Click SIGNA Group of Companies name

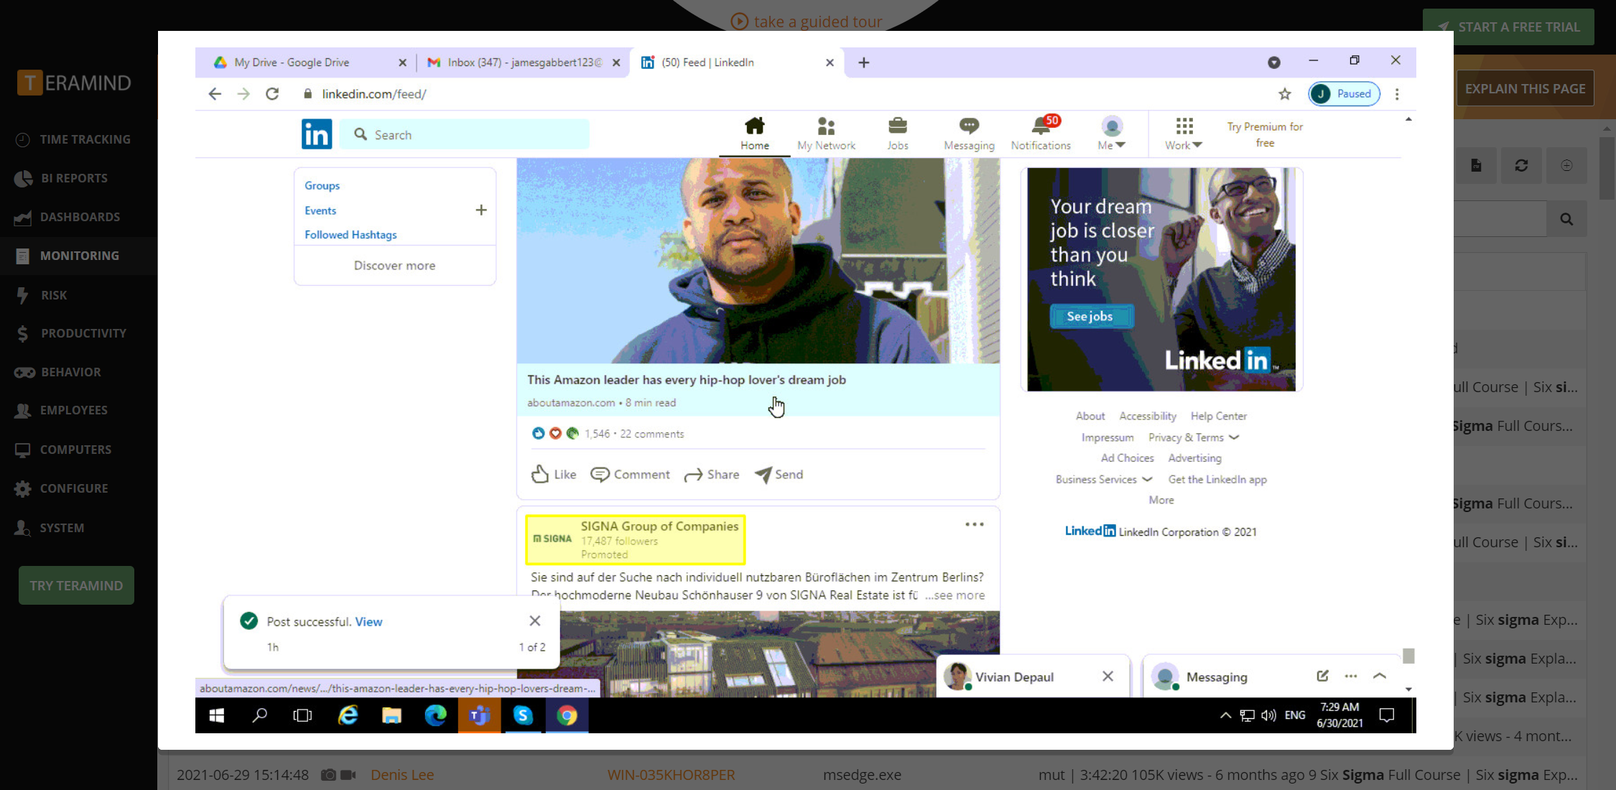[x=659, y=526]
